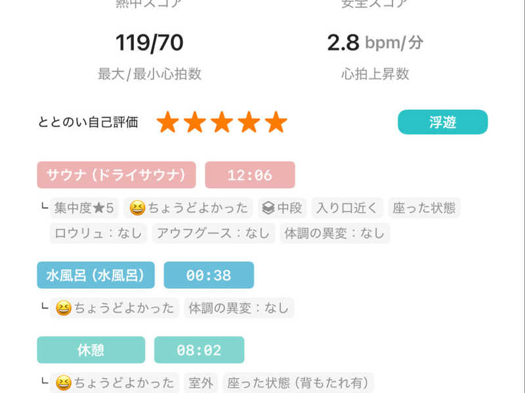
Task: Click the 集中度★5 tag
Action: tap(84, 208)
